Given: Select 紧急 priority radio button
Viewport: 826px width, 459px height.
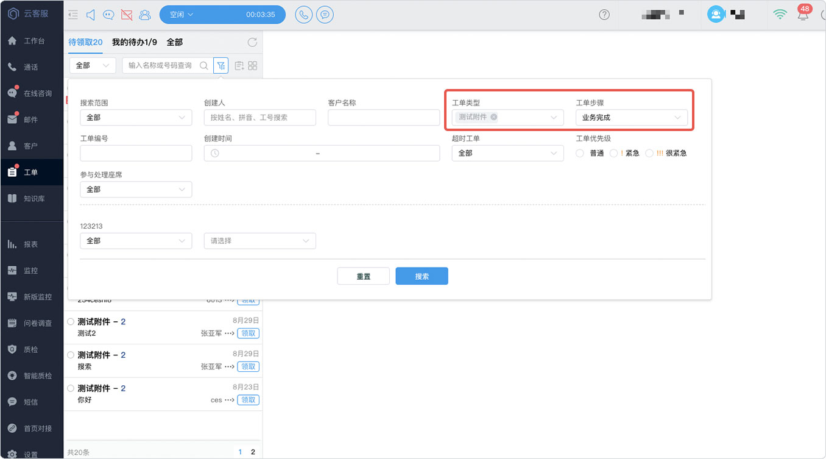Looking at the screenshot, I should coord(613,154).
